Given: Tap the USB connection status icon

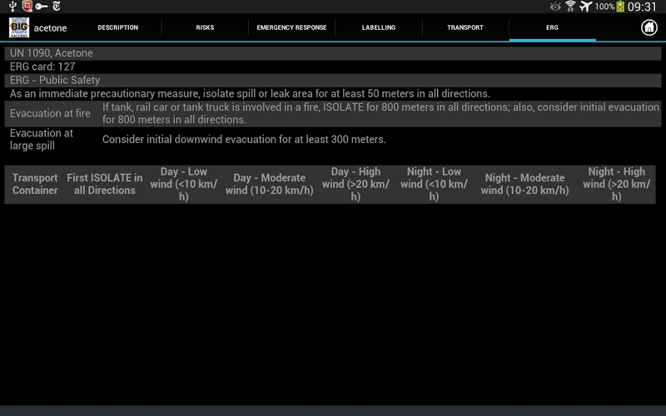Looking at the screenshot, I should 12,7.
